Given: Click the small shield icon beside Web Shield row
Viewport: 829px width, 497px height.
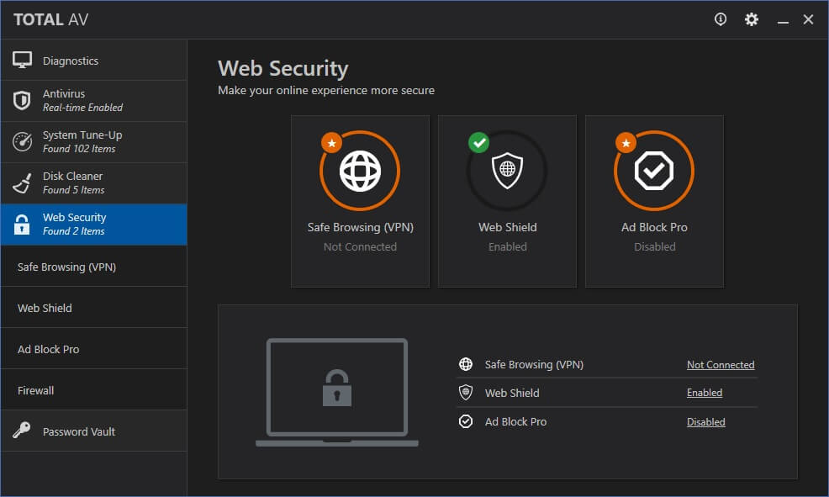Looking at the screenshot, I should point(466,393).
